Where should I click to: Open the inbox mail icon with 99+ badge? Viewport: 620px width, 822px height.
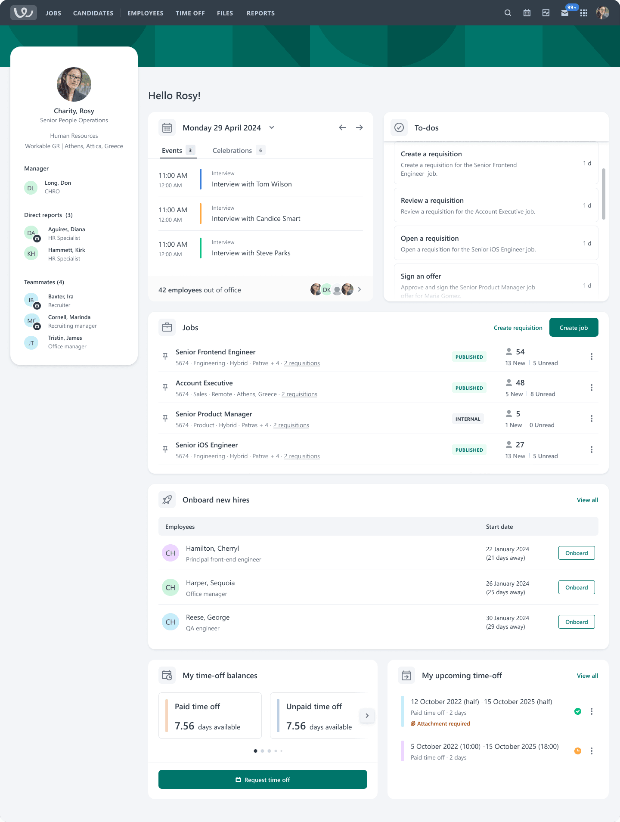tap(565, 13)
